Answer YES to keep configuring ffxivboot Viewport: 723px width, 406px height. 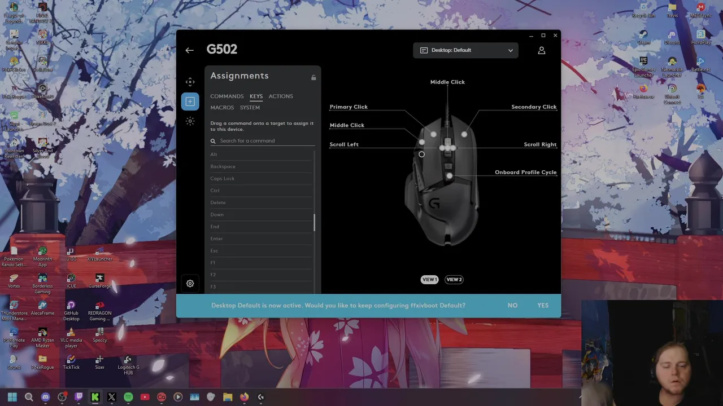(543, 306)
